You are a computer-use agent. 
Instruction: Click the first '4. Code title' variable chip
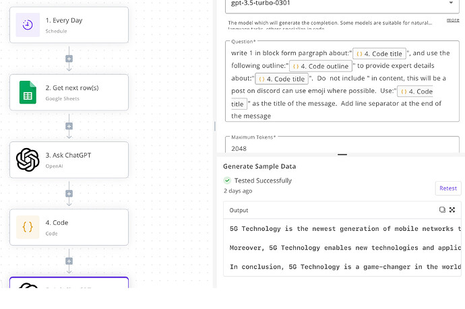[x=379, y=54]
